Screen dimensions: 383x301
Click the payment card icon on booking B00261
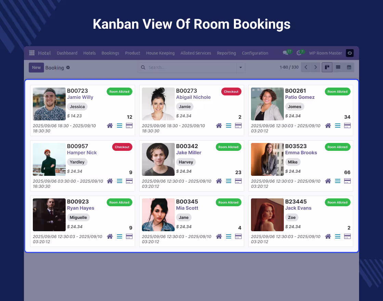[347, 126]
